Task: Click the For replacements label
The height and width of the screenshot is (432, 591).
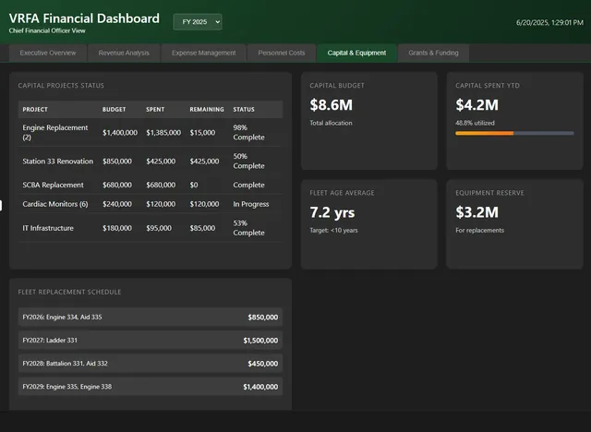Action: point(479,231)
